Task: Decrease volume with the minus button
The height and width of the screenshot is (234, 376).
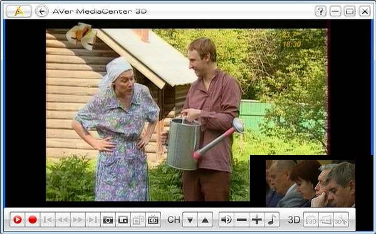Action: 242,220
